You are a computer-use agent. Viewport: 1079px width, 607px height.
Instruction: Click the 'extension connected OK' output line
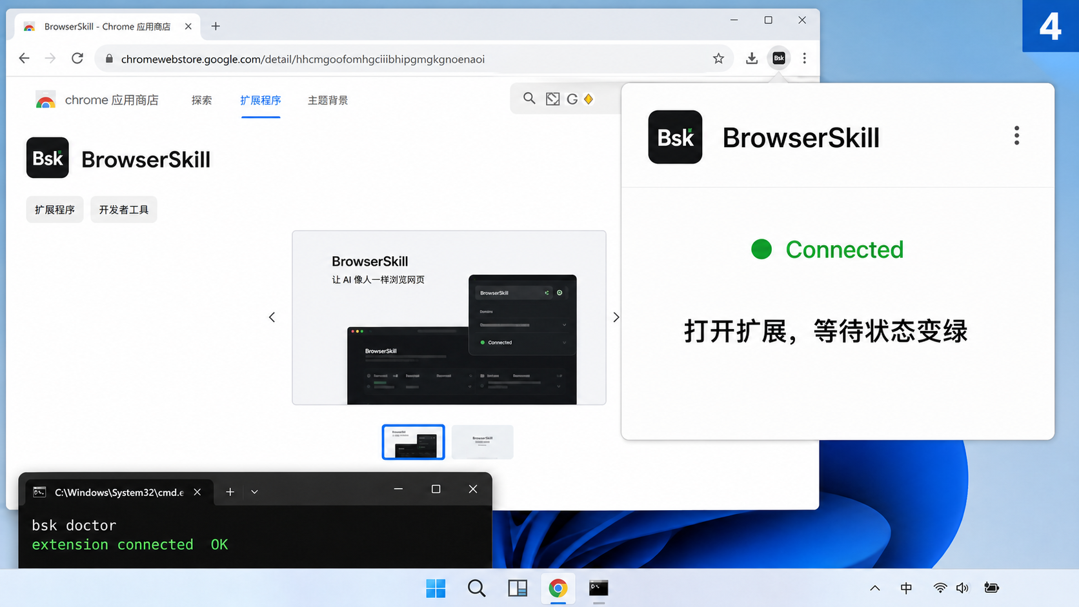tap(130, 544)
